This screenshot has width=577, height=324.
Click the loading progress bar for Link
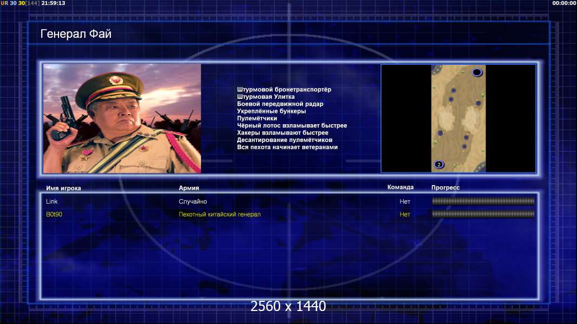[x=483, y=201]
